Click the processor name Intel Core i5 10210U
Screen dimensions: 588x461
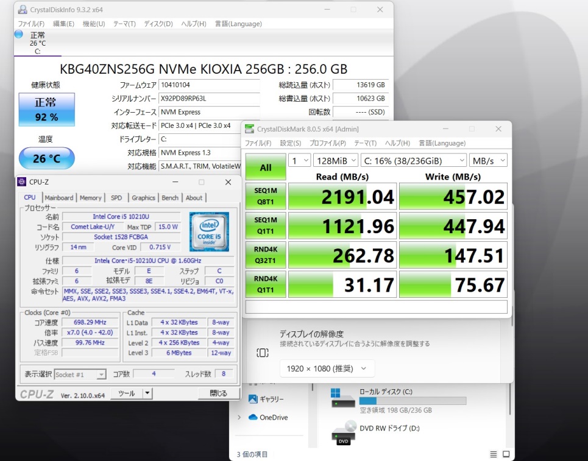point(121,216)
